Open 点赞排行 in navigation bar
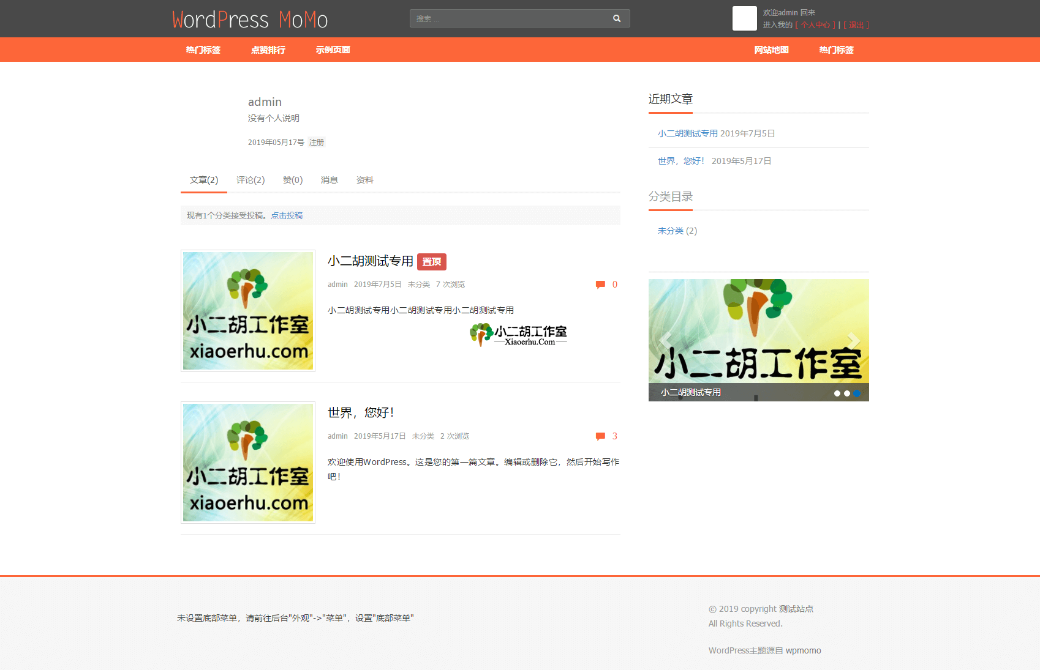Screen dimensions: 1040x670 (268, 50)
